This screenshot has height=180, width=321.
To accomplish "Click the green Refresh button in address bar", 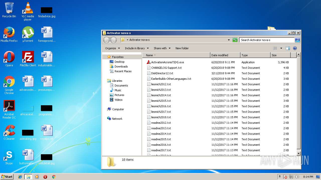I will (x=235, y=40).
